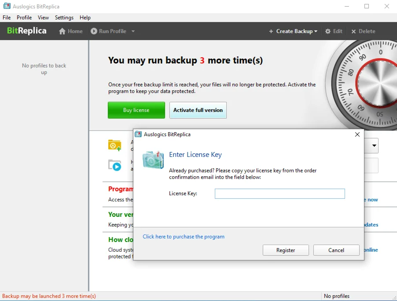The height and width of the screenshot is (301, 397).
Task: Minimize the BitReplica window
Action: point(347,6)
